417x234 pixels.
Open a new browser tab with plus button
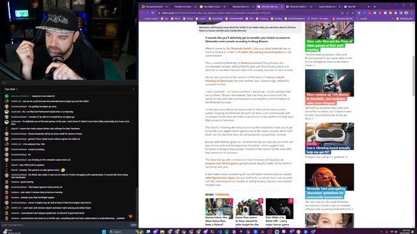click(x=375, y=6)
